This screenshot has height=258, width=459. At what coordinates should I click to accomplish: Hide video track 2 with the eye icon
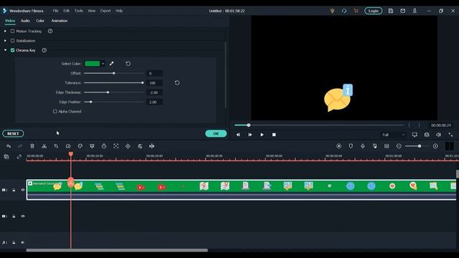coord(23,190)
